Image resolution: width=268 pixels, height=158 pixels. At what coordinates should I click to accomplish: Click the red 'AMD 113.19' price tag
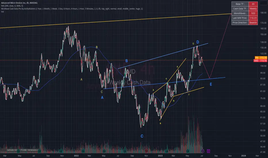pos(260,61)
